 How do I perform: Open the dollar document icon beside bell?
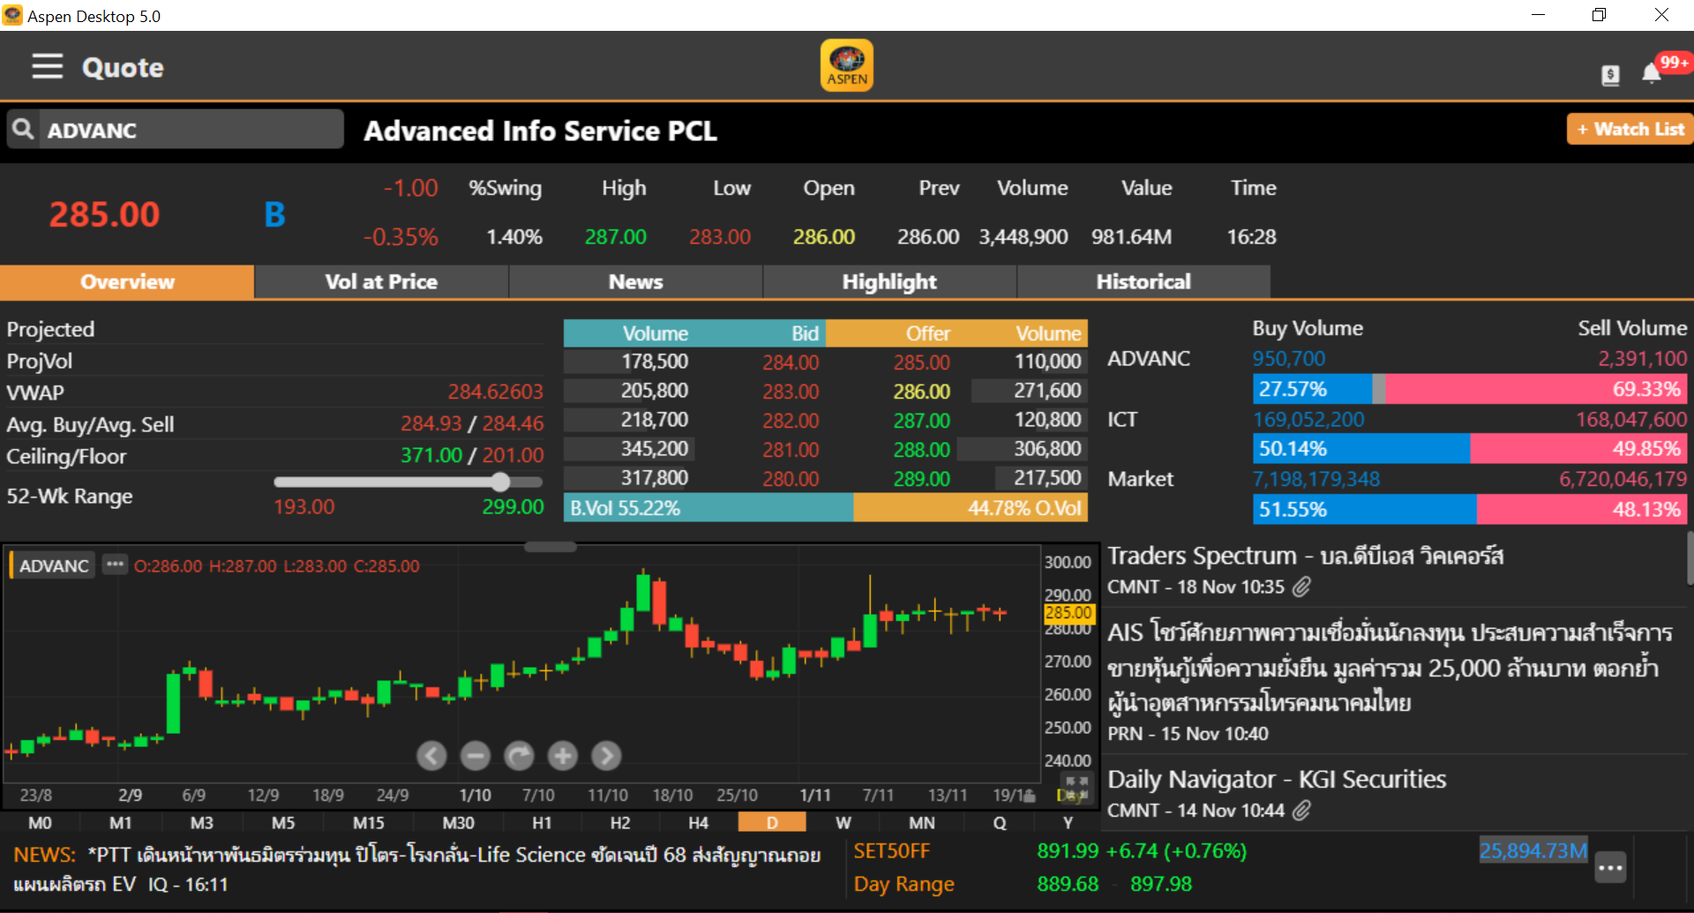click(x=1610, y=75)
